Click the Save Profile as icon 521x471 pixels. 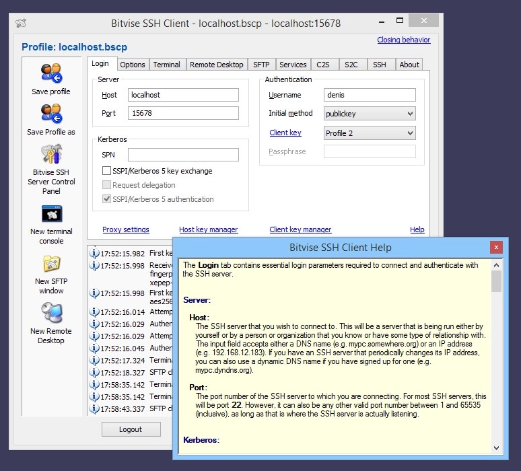click(x=52, y=114)
